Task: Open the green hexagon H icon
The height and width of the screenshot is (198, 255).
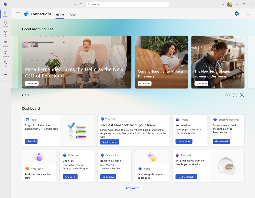Action: click(x=237, y=14)
